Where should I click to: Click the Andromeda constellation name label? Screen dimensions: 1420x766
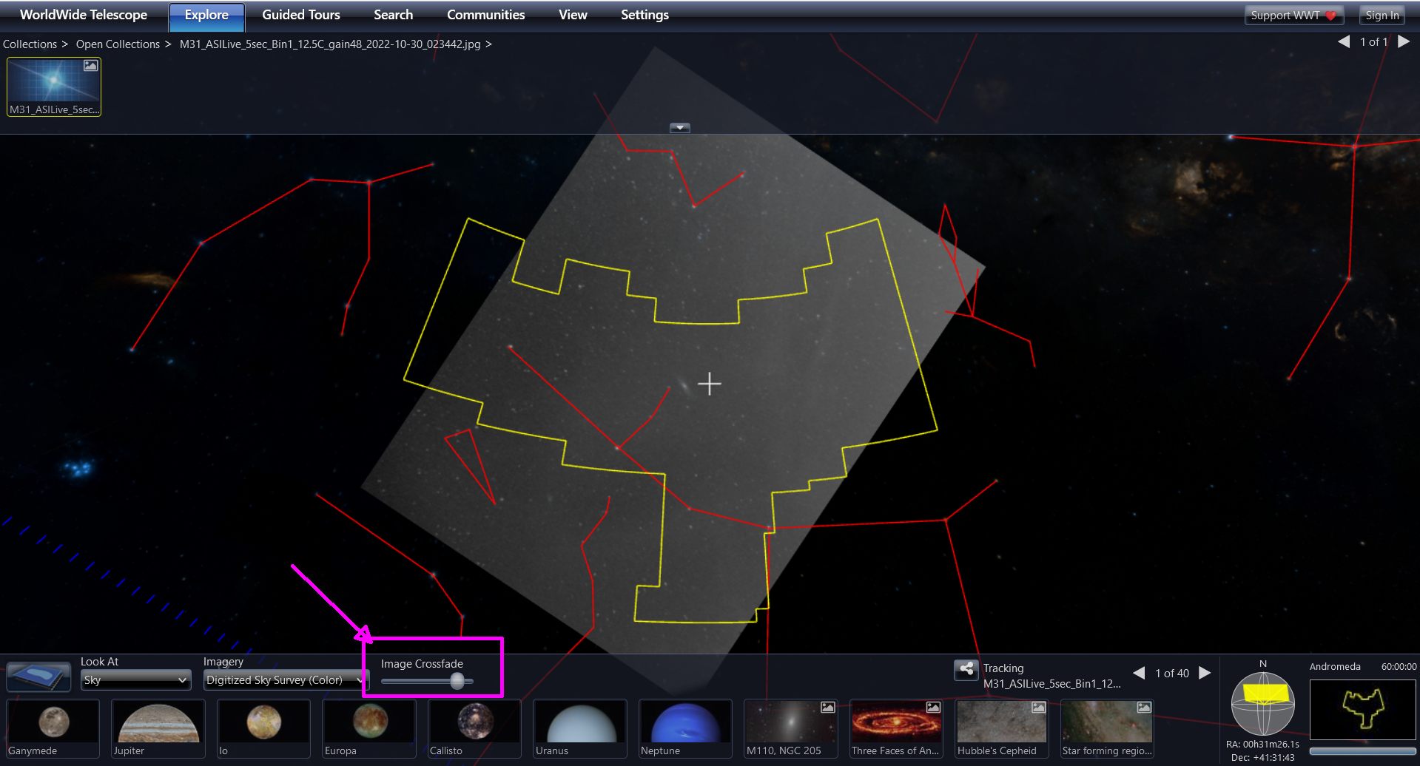pos(1335,667)
